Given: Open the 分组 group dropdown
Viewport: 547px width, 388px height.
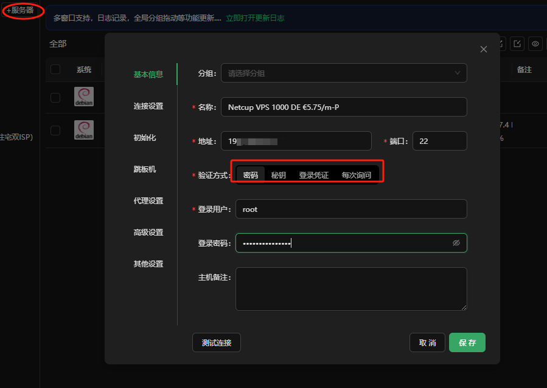Looking at the screenshot, I should [338, 73].
